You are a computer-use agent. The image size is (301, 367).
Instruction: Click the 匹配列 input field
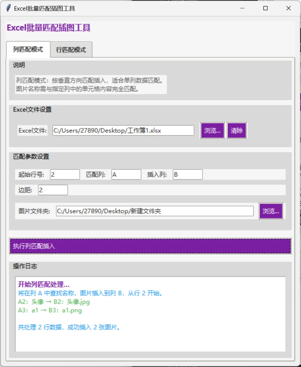[126, 174]
